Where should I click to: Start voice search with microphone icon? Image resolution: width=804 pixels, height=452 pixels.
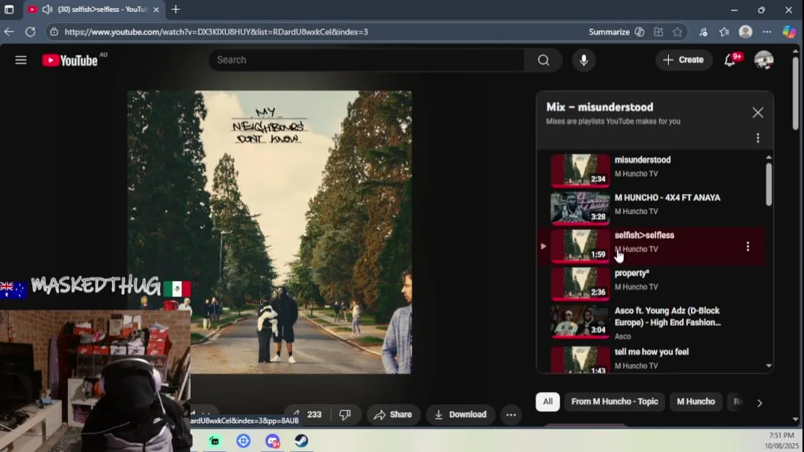pos(584,60)
